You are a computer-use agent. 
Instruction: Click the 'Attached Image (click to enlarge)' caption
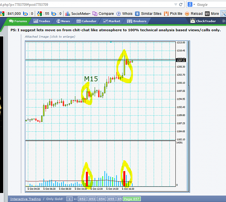(x=50, y=37)
